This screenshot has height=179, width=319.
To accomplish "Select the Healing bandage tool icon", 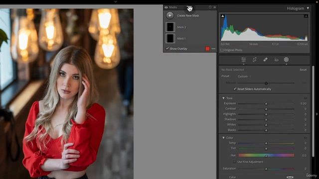I will click(x=265, y=60).
